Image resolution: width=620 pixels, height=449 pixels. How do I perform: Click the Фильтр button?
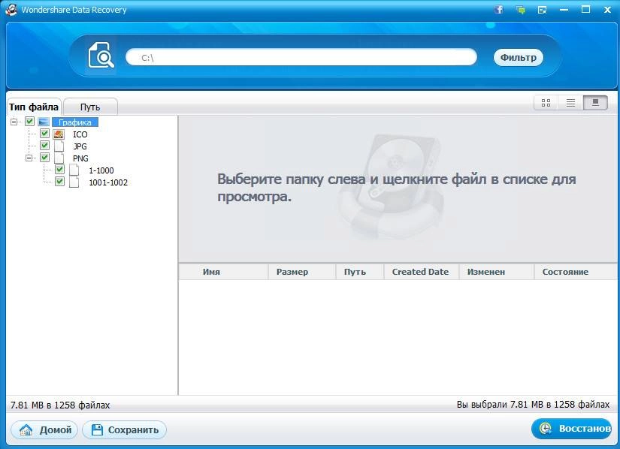point(518,57)
